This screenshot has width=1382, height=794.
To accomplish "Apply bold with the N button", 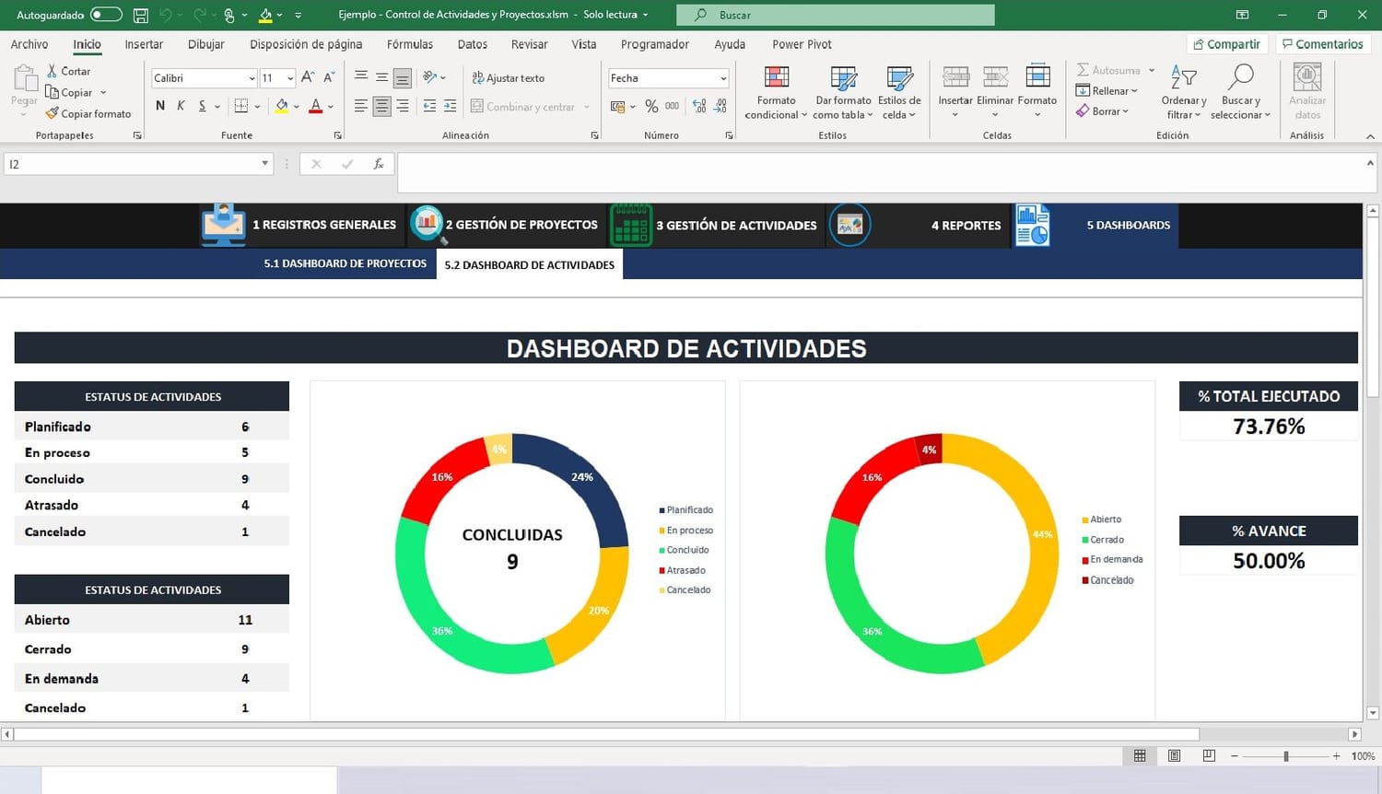I will tap(160, 106).
